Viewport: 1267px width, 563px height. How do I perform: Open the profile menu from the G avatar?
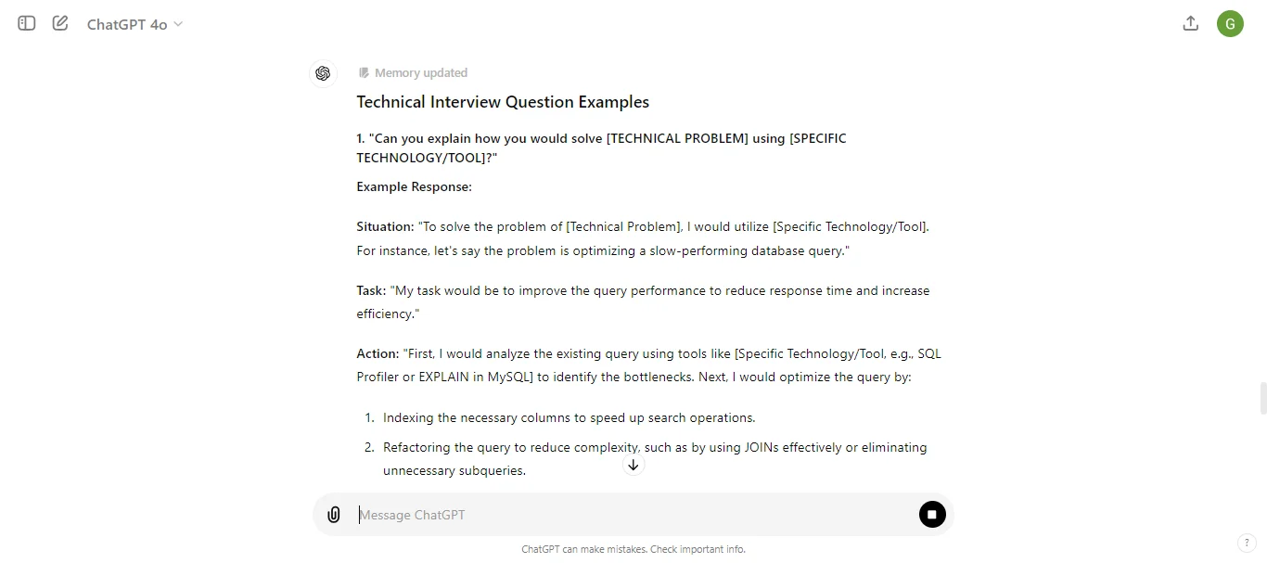point(1230,23)
